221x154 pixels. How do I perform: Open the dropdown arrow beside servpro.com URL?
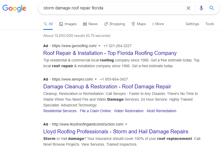pyautogui.click(x=95, y=79)
